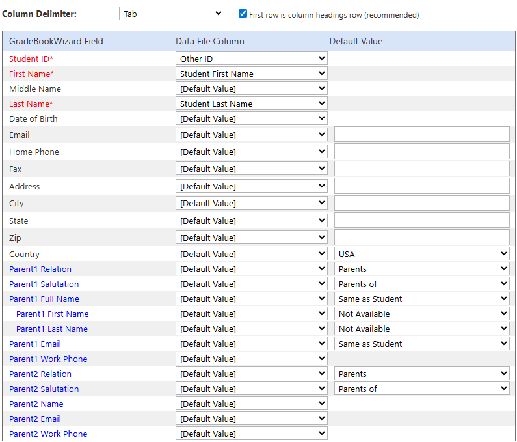The height and width of the screenshot is (442, 517).
Task: Uncheck First row is column headings checkbox
Action: 243,14
